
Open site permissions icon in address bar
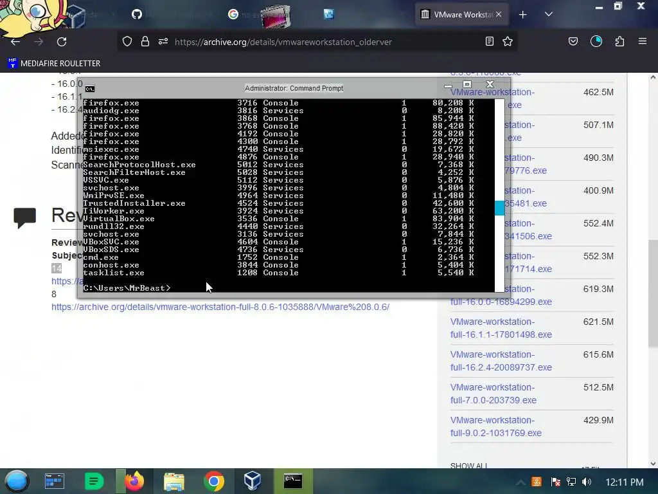click(163, 41)
